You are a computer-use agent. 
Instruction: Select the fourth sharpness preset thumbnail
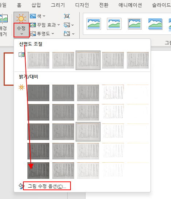(x=113, y=60)
